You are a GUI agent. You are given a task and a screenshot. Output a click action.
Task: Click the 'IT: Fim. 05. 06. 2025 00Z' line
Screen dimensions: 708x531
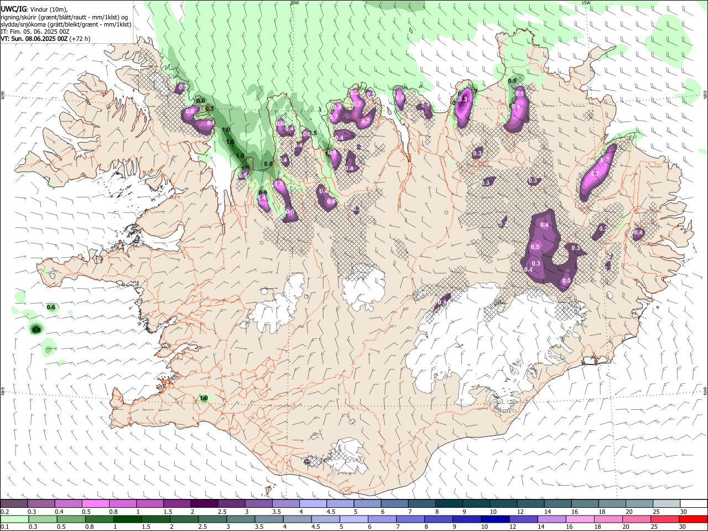click(x=35, y=32)
